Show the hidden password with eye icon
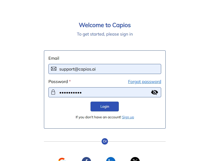The height and width of the screenshot is (161, 208). pyautogui.click(x=154, y=92)
